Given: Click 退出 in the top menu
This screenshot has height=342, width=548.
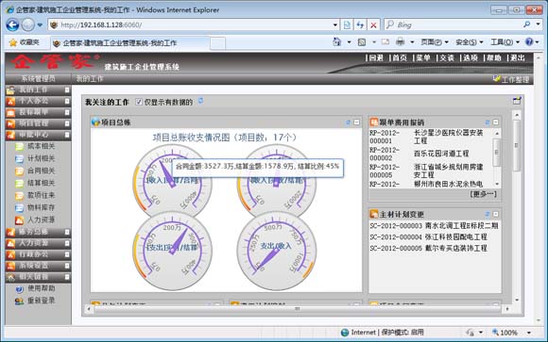Looking at the screenshot, I should click(517, 57).
